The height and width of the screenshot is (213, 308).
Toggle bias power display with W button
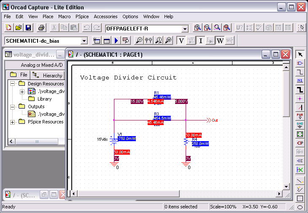(220, 41)
